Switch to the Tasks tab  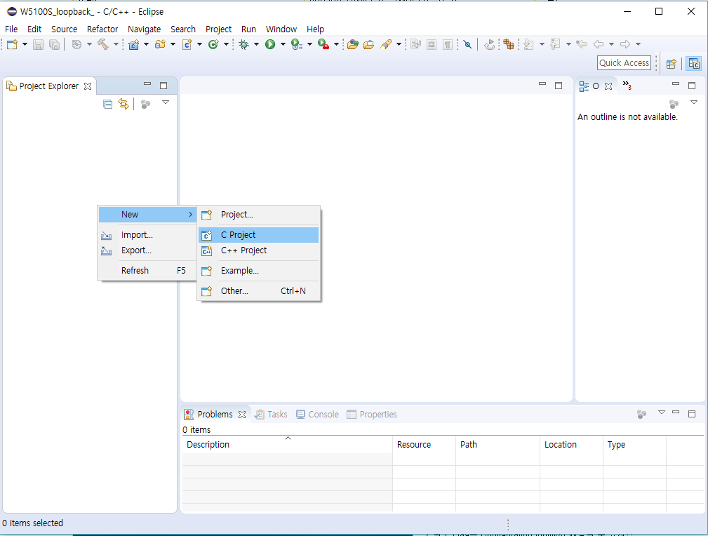271,415
